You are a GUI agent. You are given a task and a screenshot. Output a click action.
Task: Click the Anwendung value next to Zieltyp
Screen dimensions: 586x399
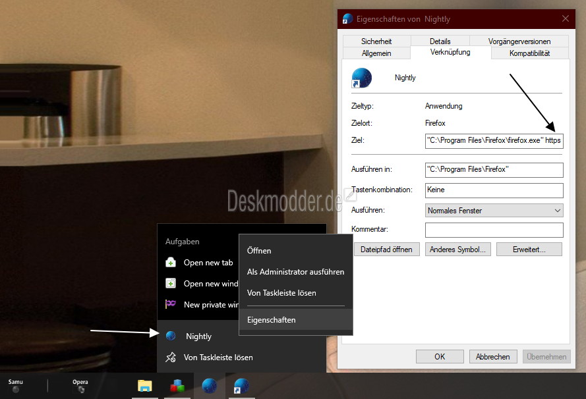[444, 106]
